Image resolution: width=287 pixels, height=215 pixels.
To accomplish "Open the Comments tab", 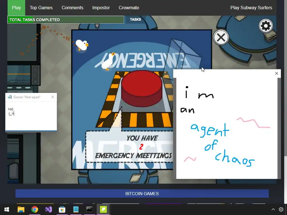I will point(73,8).
